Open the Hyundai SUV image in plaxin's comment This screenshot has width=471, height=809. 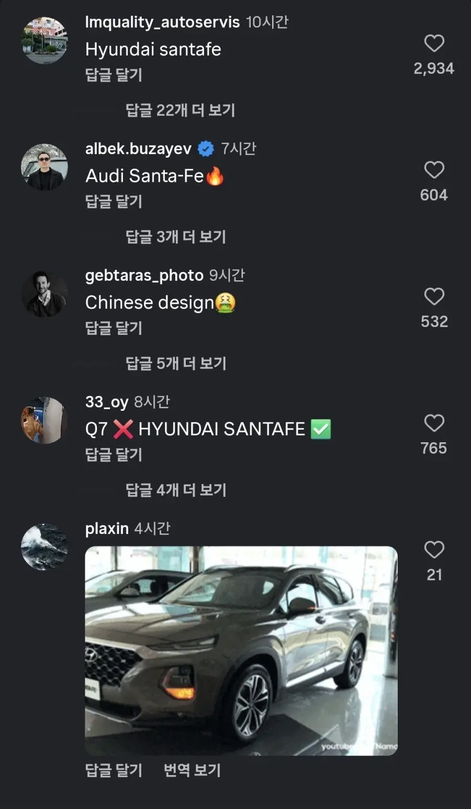241,651
